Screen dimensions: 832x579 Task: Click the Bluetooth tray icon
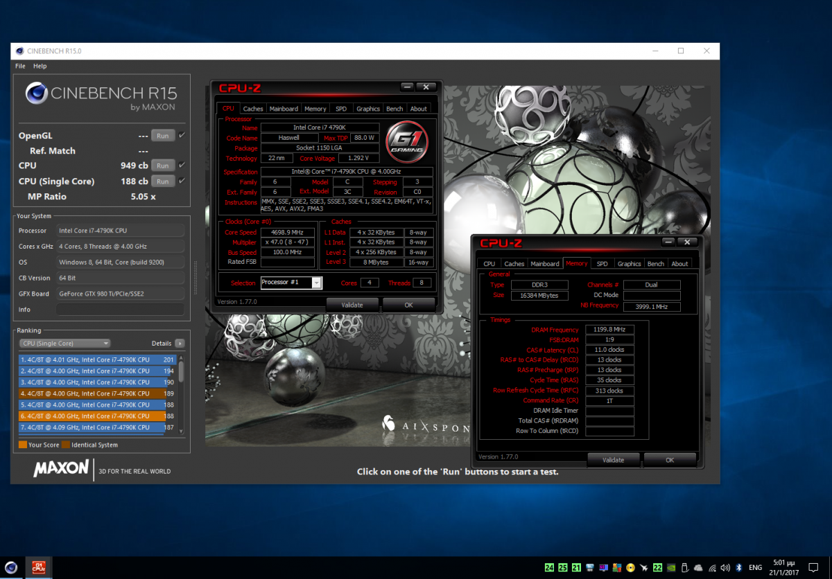(x=738, y=568)
